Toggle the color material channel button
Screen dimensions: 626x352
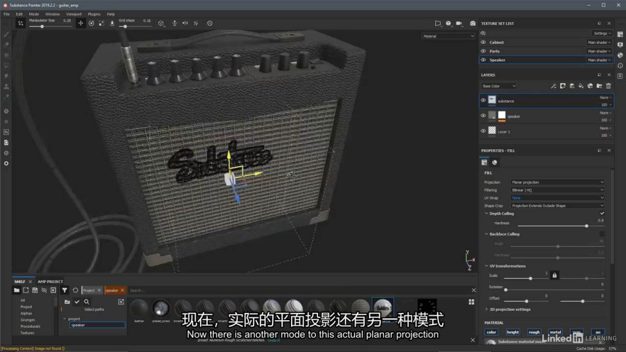click(x=492, y=332)
